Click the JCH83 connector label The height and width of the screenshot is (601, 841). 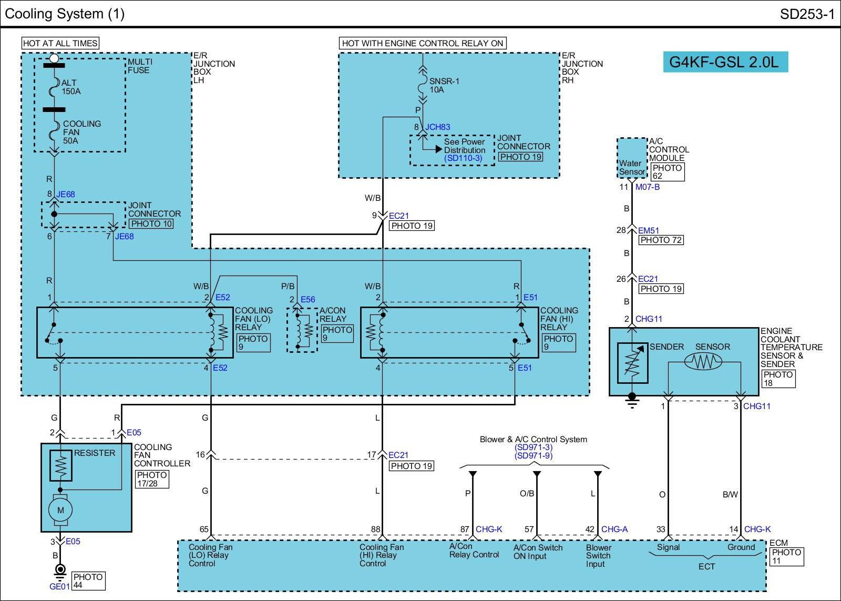438,127
